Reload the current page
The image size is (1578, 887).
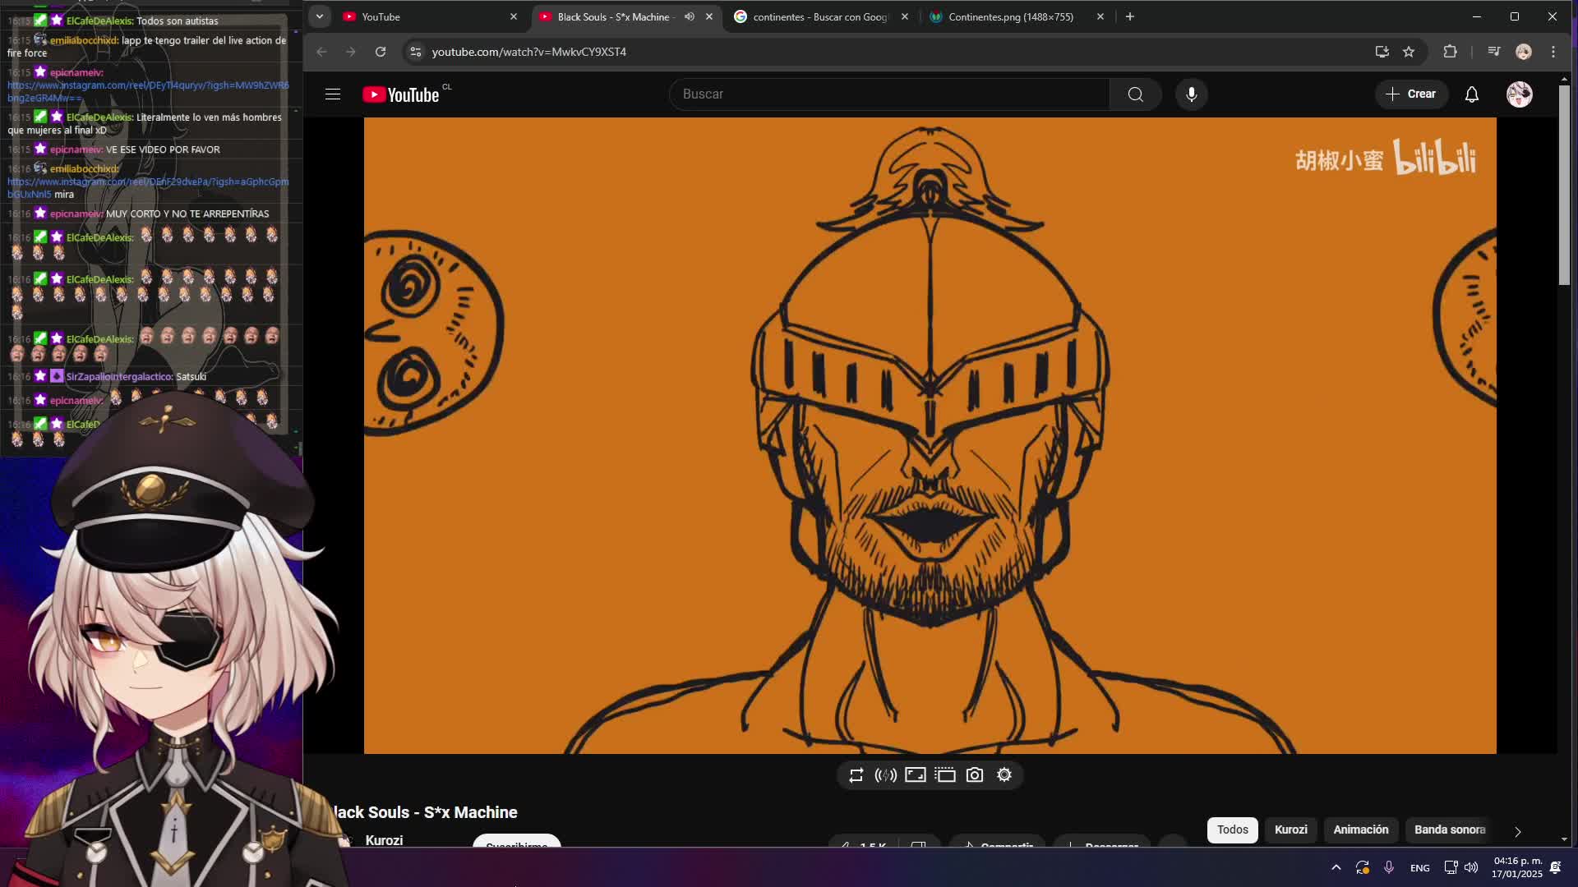pos(381,52)
